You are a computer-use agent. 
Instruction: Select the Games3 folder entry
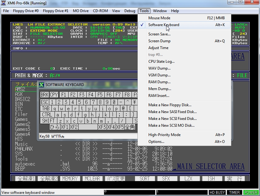tap(22, 129)
